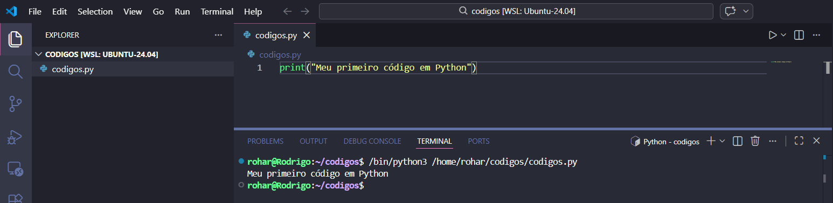Click the print statement code line
833x203 pixels.
coord(379,68)
